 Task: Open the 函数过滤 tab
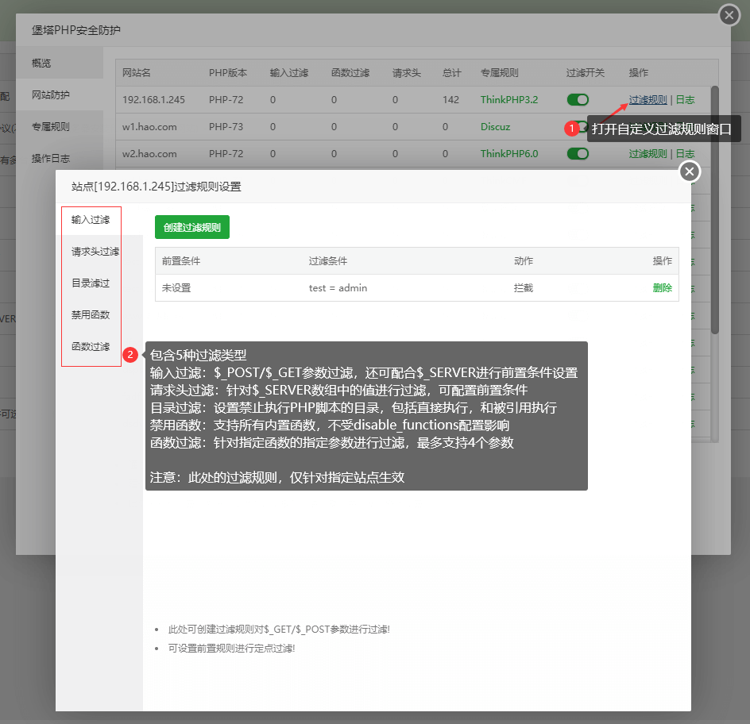coord(91,346)
